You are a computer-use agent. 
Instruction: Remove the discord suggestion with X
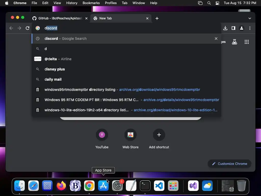pyautogui.click(x=216, y=39)
